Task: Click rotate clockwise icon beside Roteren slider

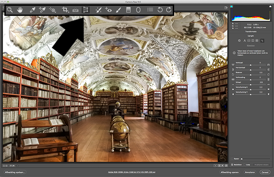Action: tap(268, 75)
